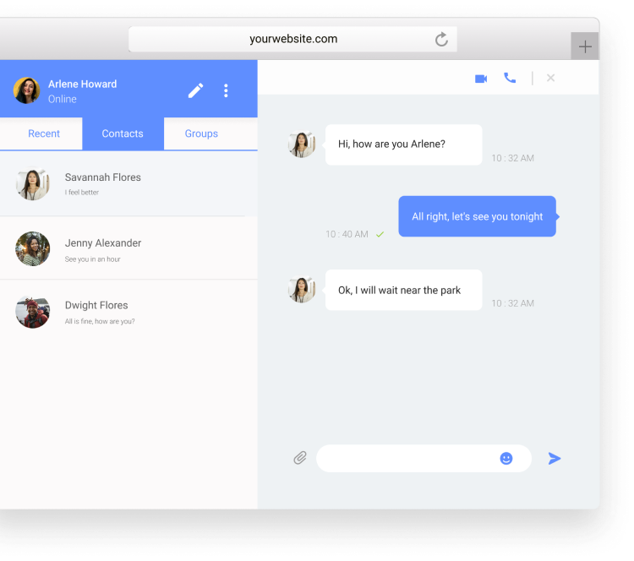Open a new browser tab

tap(585, 46)
